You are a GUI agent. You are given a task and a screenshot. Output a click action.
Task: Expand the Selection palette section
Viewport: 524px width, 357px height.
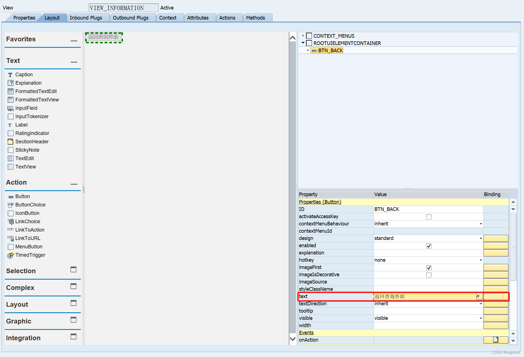[x=73, y=270]
